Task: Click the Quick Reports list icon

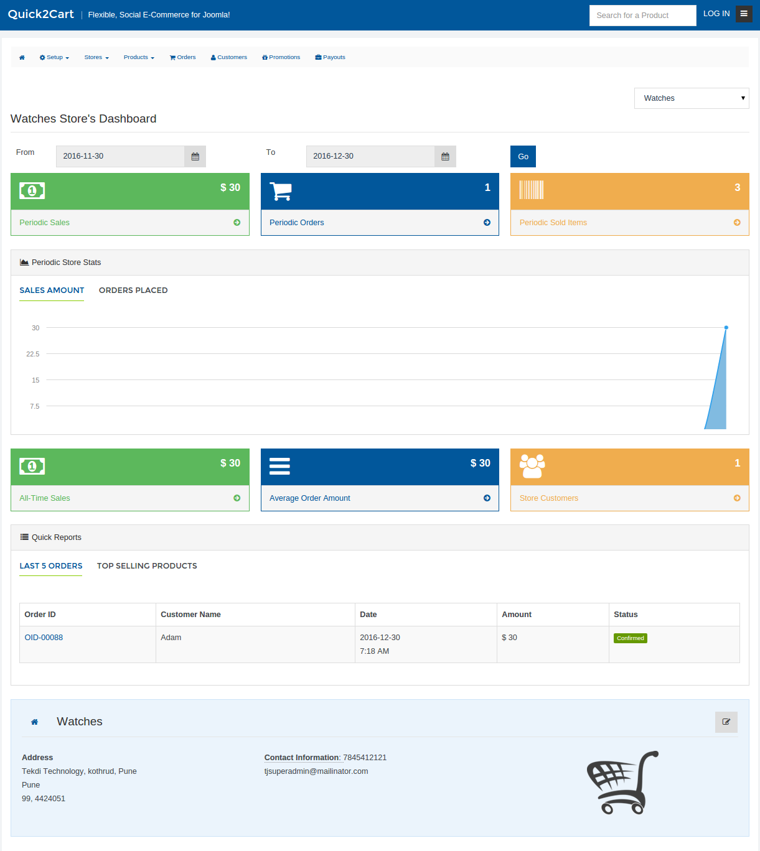Action: tap(24, 537)
